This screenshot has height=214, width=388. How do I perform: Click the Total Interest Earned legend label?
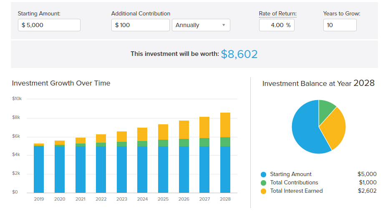296,191
